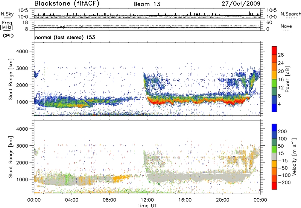Click the 1000 tick in velocity panel
The height and width of the screenshot is (208, 301).
[22, 179]
